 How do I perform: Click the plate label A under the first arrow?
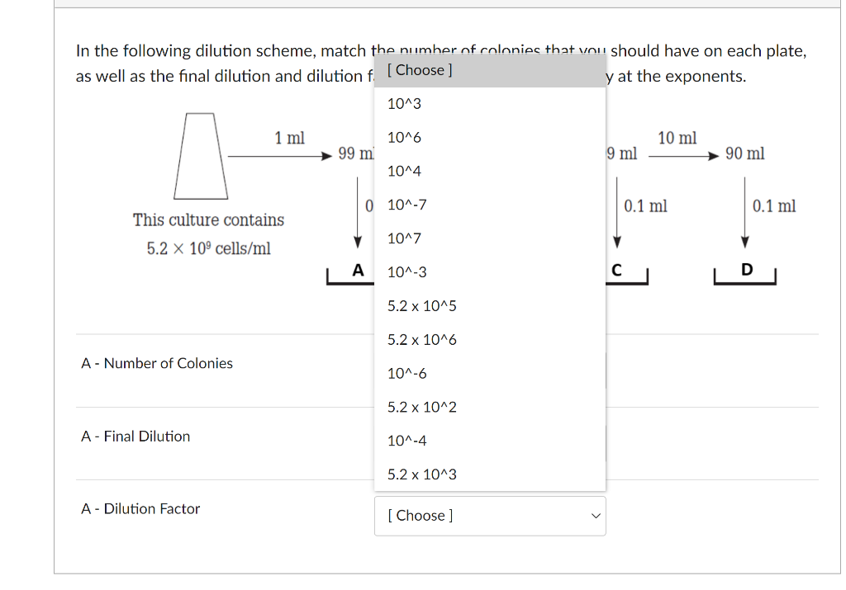358,270
